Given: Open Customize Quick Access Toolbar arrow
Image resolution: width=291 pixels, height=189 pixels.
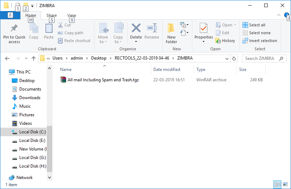Looking at the screenshot, I should coord(32,6).
